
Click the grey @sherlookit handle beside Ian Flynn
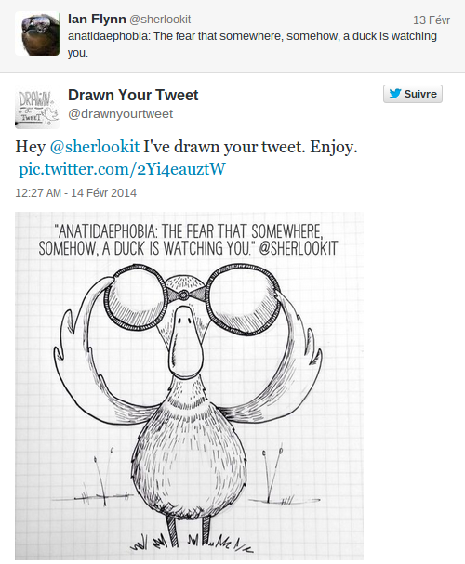[160, 20]
